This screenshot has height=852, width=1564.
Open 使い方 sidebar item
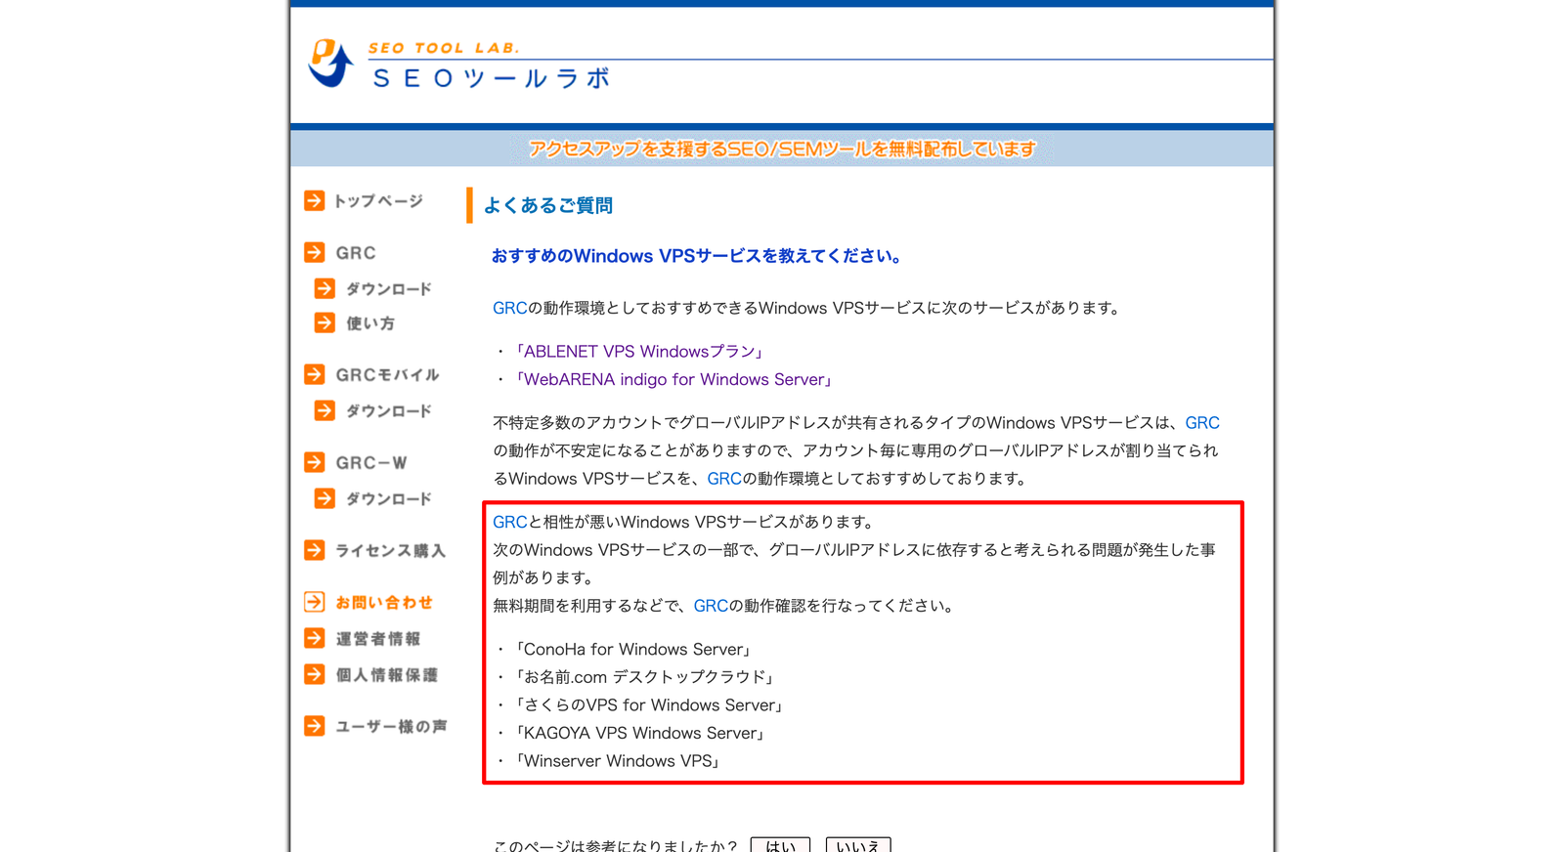[370, 323]
